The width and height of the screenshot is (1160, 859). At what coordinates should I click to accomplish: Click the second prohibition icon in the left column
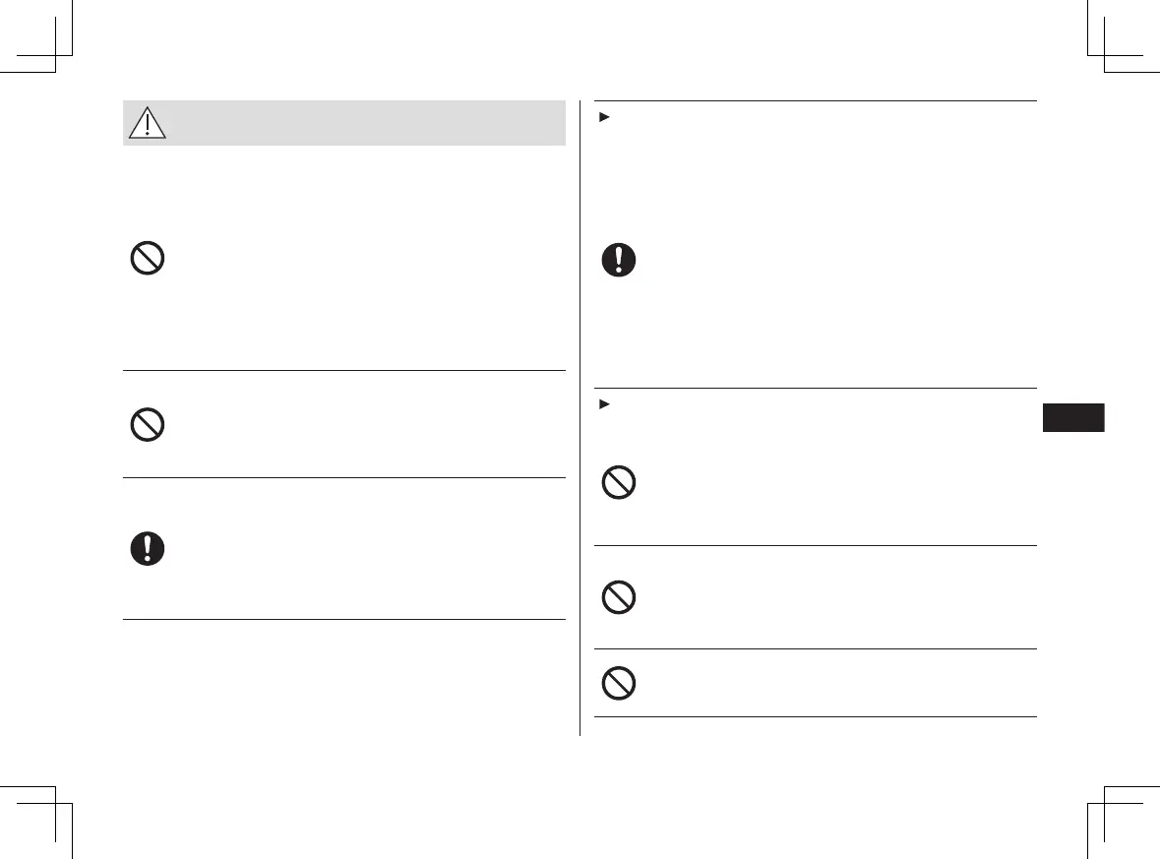point(147,425)
